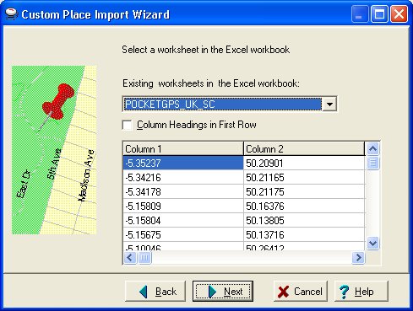The width and height of the screenshot is (413, 311).
Task: Click the Column 2 header
Action: point(304,149)
